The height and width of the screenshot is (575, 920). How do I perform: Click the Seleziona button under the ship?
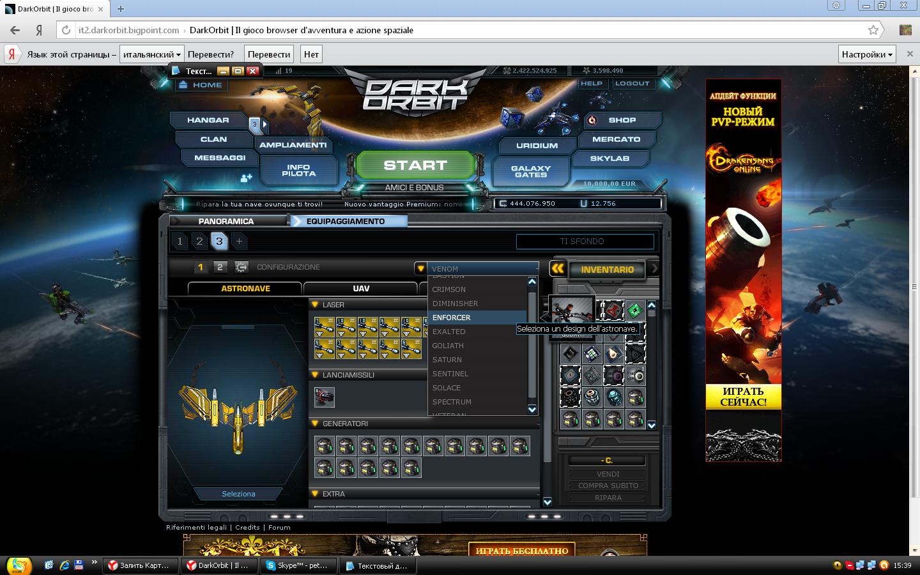coord(238,494)
